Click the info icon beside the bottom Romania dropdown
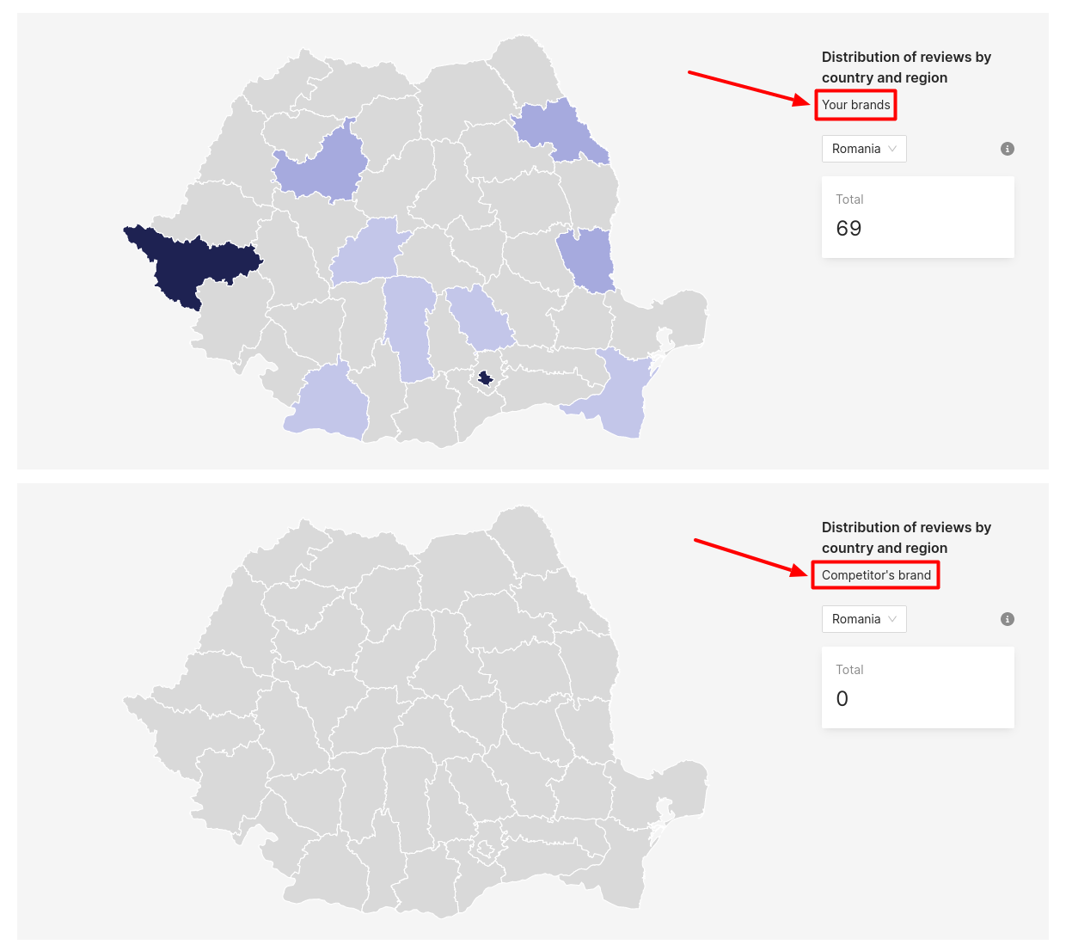 (1008, 619)
